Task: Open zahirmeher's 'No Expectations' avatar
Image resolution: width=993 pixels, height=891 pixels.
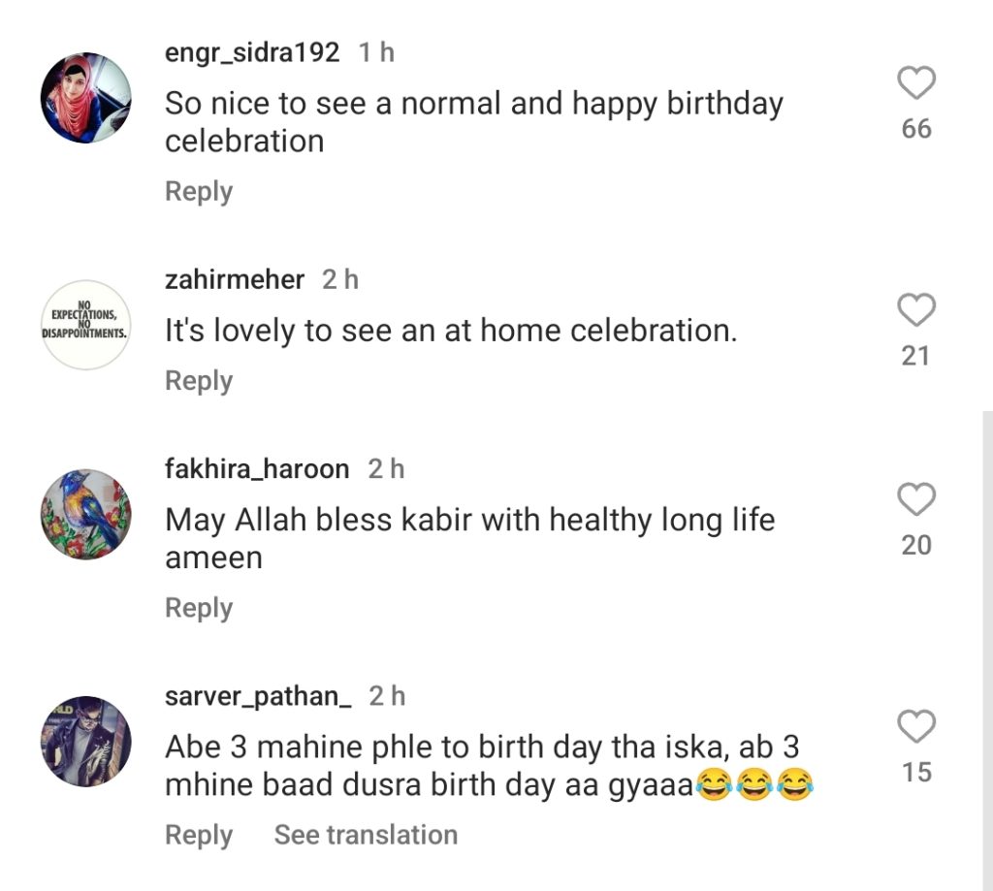Action: 85,325
